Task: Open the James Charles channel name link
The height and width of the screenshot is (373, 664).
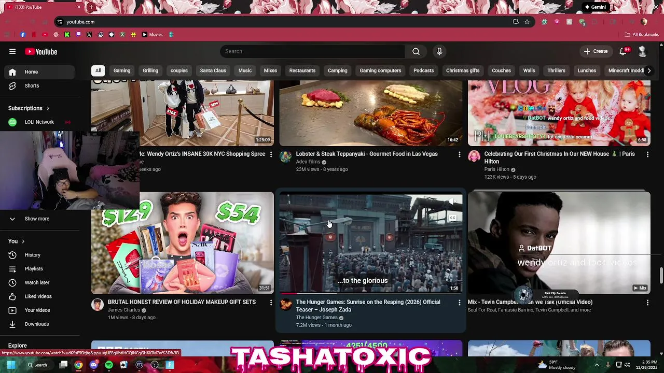Action: [x=123, y=310]
